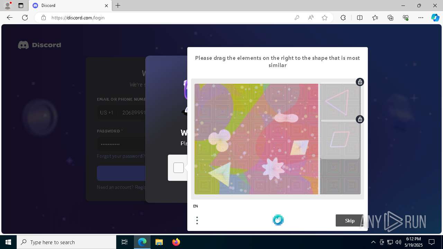This screenshot has height=249, width=443.
Task: Show hidden system tray icons
Action: pos(373,242)
